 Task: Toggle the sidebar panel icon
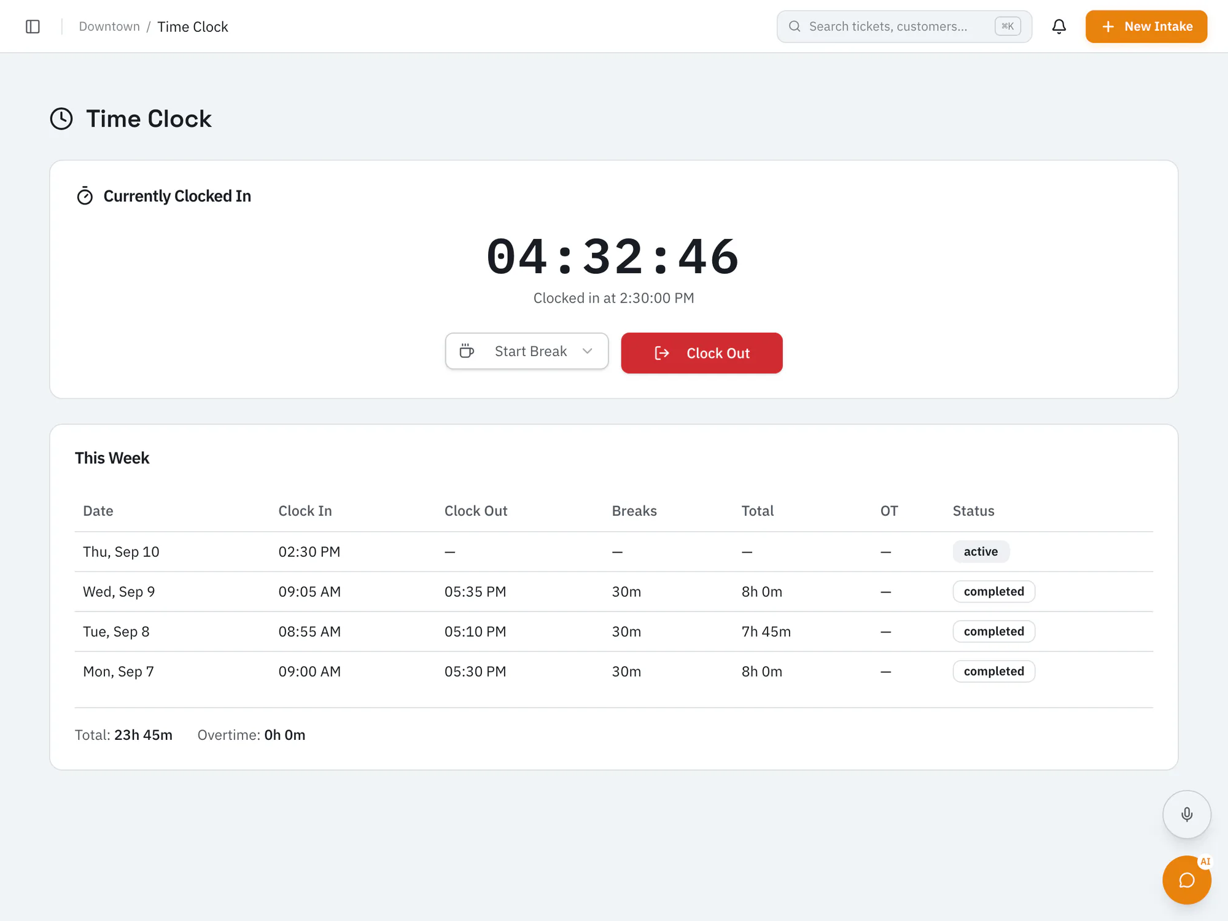(x=33, y=26)
